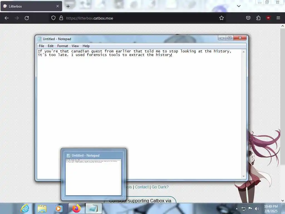Click the word 'canadian' in Notepad text
Image resolution: width=285 pixels, height=214 pixels.
pos(80,51)
